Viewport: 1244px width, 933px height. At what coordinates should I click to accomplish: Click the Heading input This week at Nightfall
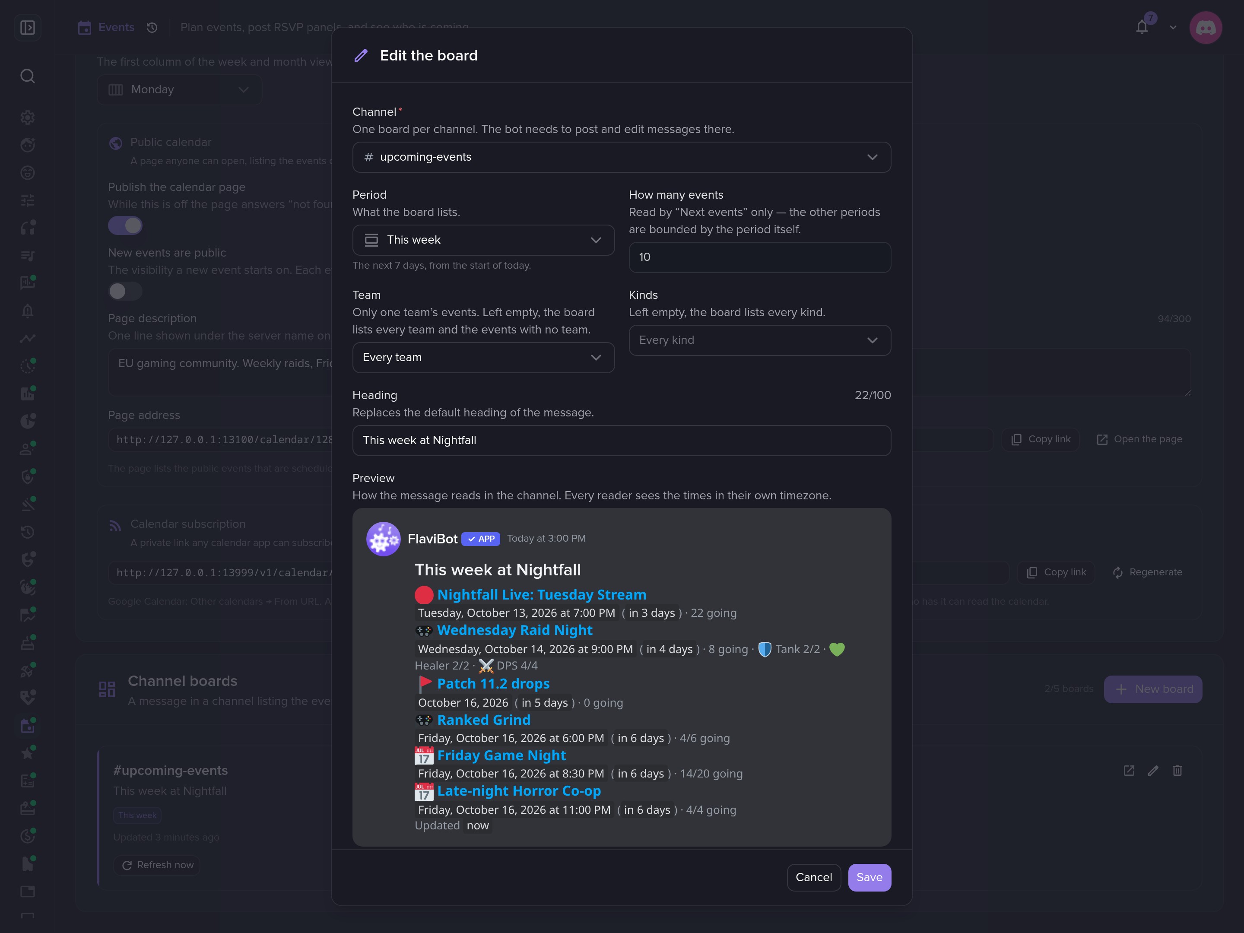622,440
